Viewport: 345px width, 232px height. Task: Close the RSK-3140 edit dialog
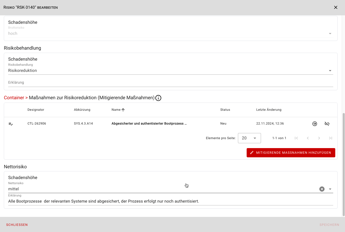pos(336,7)
